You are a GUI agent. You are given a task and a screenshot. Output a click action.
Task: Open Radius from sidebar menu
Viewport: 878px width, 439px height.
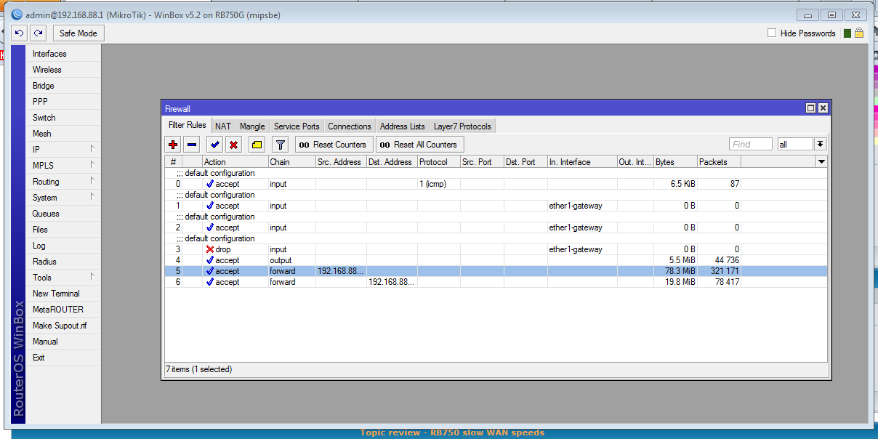click(64, 261)
